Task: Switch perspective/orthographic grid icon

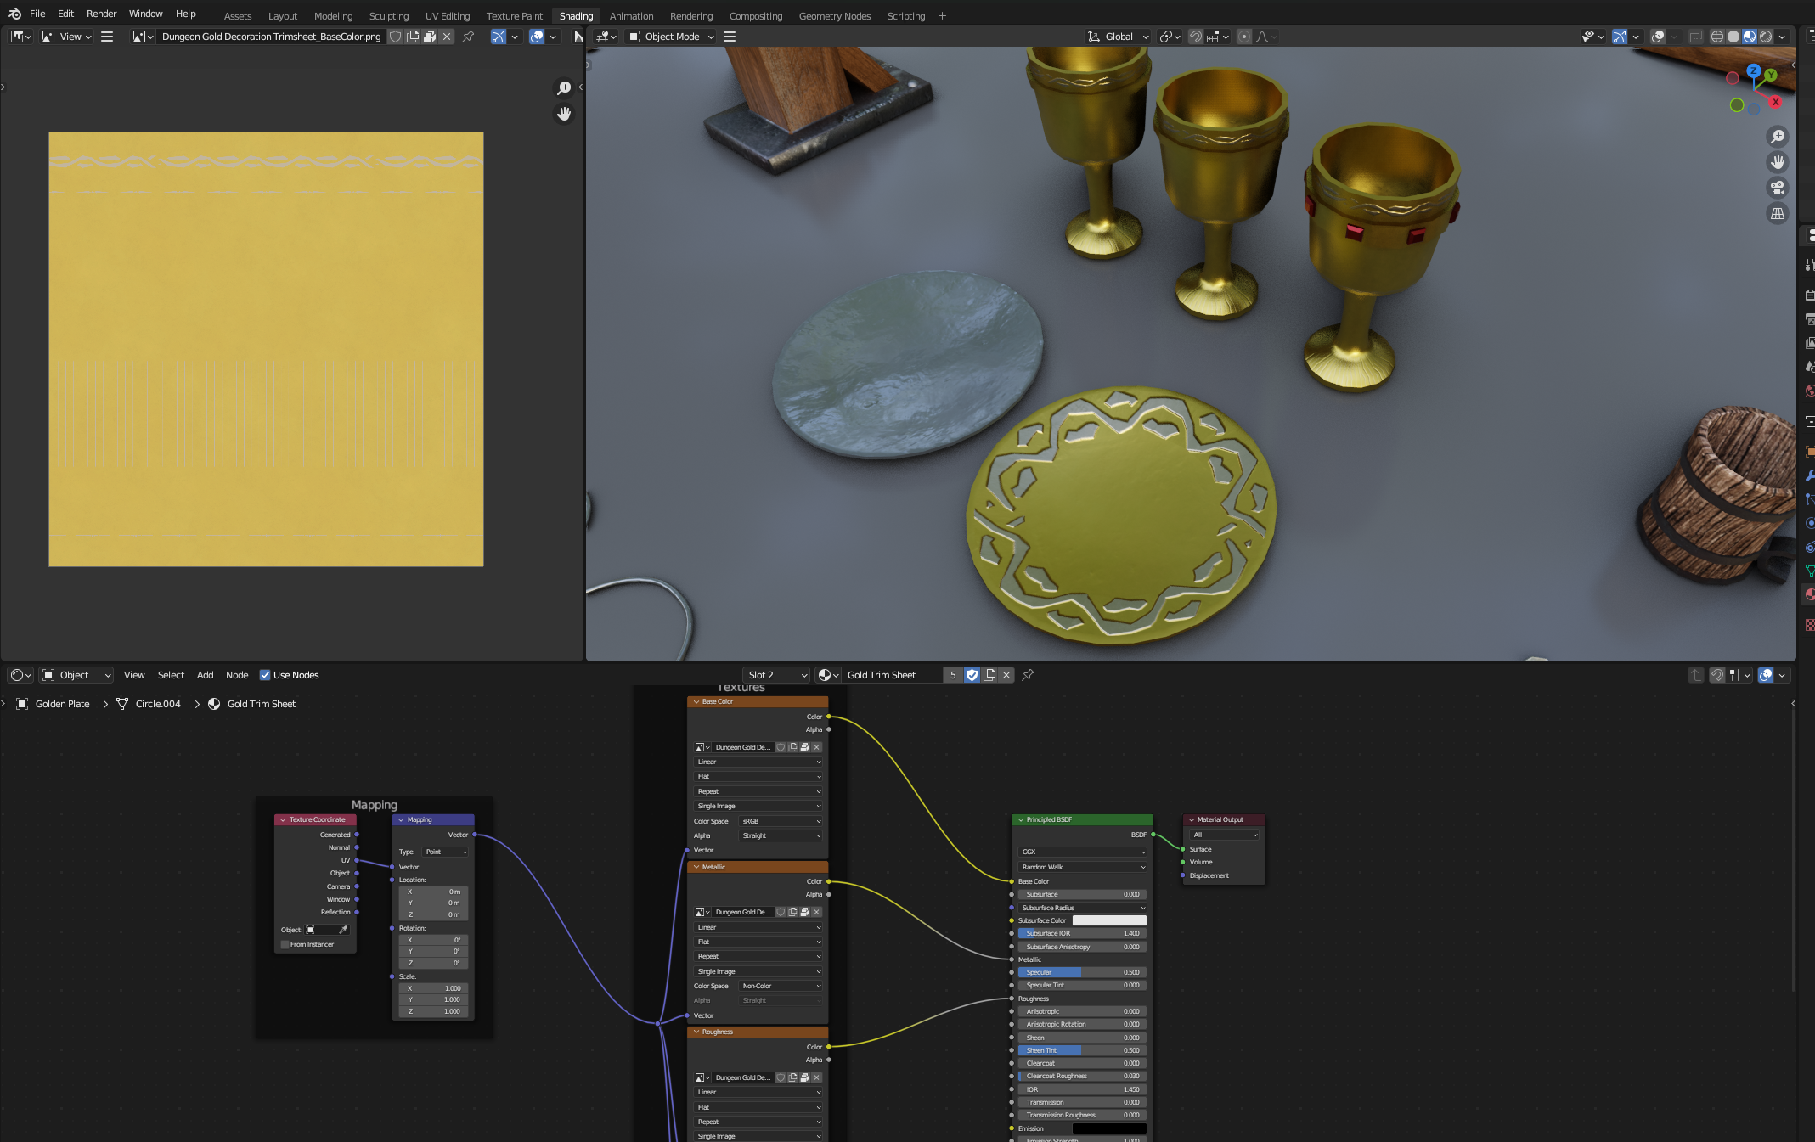Action: (1777, 214)
